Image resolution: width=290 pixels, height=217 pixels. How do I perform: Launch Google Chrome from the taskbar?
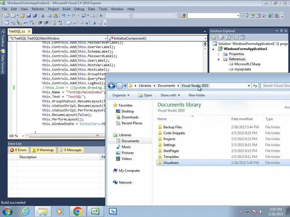[78, 211]
